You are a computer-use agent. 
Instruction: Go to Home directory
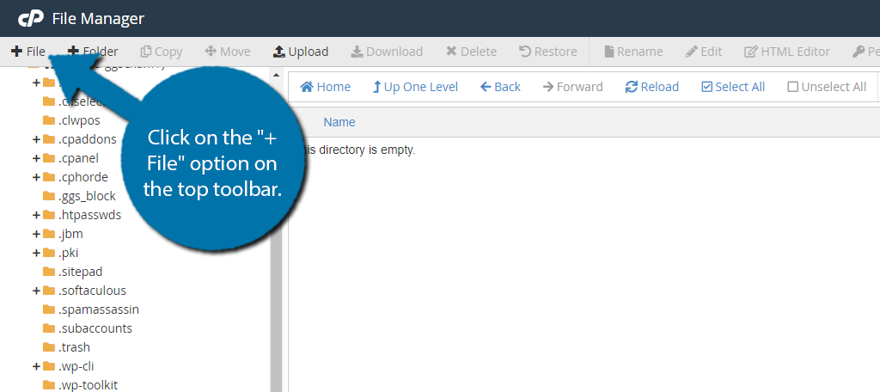pyautogui.click(x=326, y=87)
